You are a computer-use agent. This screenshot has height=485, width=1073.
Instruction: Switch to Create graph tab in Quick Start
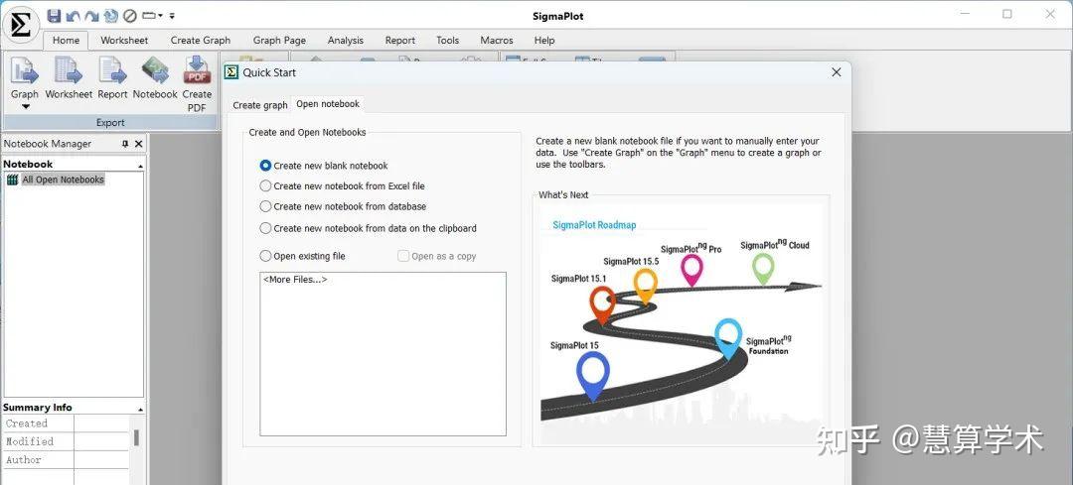(260, 105)
